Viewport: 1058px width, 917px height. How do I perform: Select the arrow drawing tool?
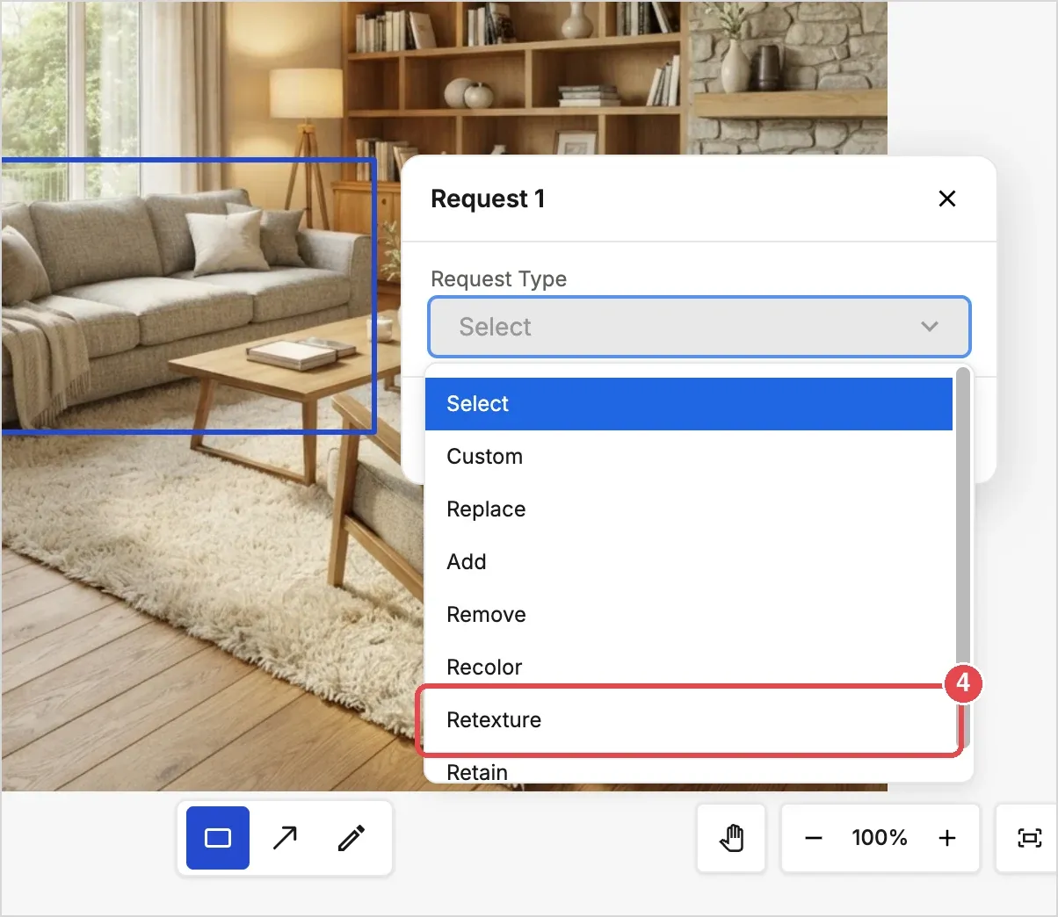click(285, 838)
